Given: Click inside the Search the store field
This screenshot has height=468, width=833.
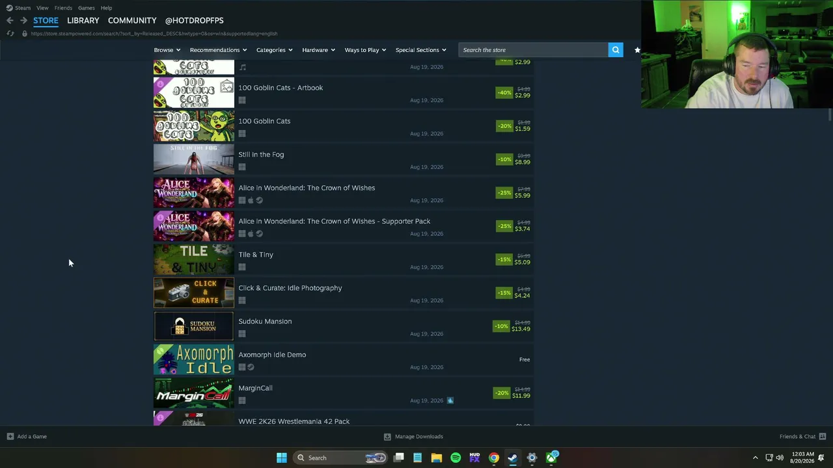Looking at the screenshot, I should pos(534,50).
